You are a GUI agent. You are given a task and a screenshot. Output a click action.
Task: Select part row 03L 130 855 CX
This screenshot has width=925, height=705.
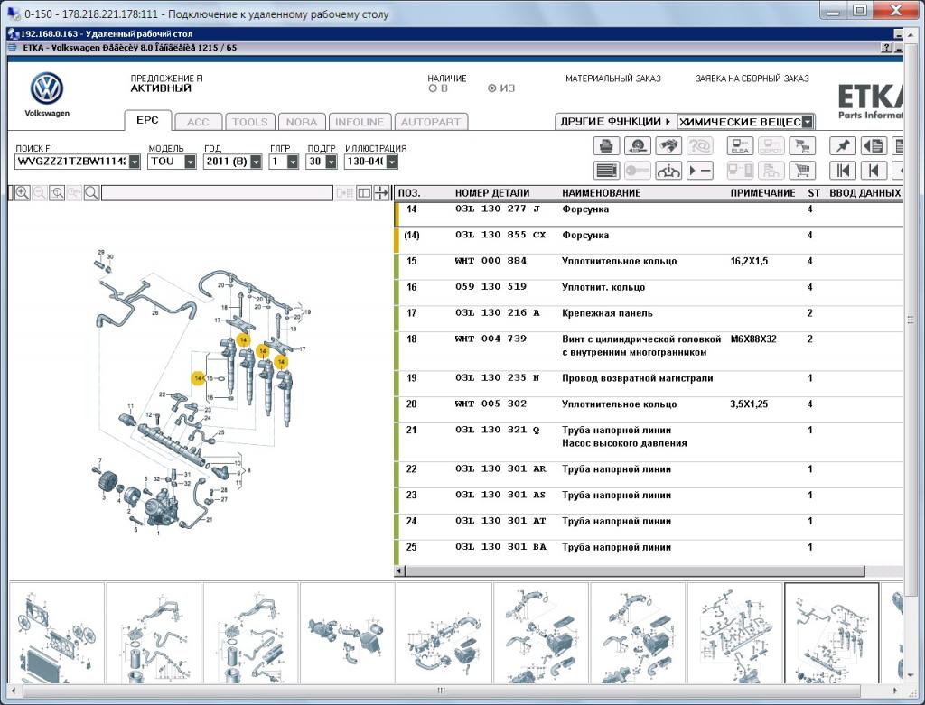tap(649, 240)
